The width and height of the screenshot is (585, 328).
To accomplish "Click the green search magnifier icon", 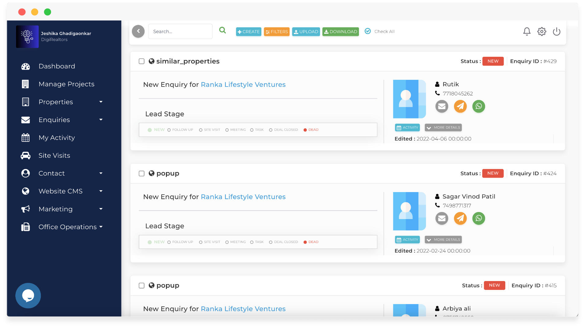I will (222, 30).
